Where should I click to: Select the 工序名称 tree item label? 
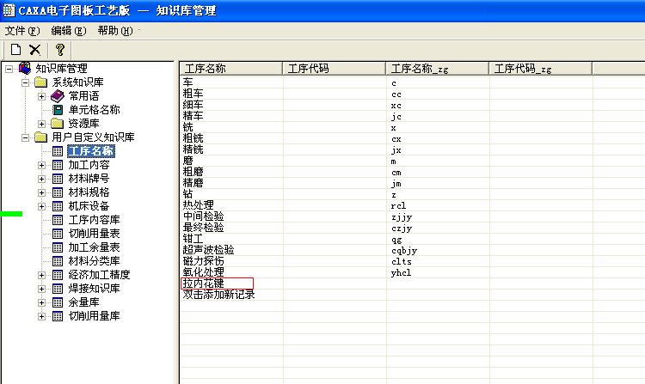pos(91,151)
